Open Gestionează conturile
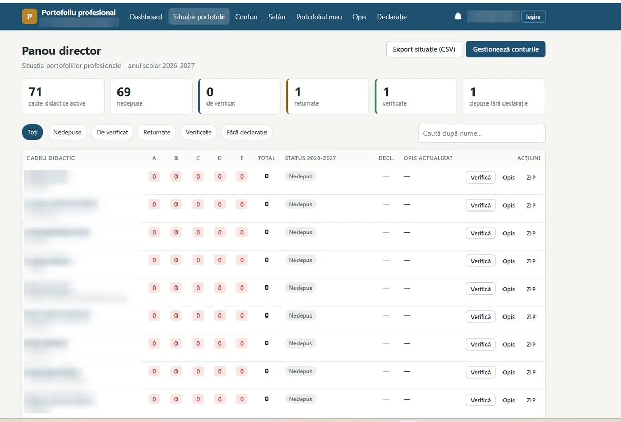 coord(506,49)
